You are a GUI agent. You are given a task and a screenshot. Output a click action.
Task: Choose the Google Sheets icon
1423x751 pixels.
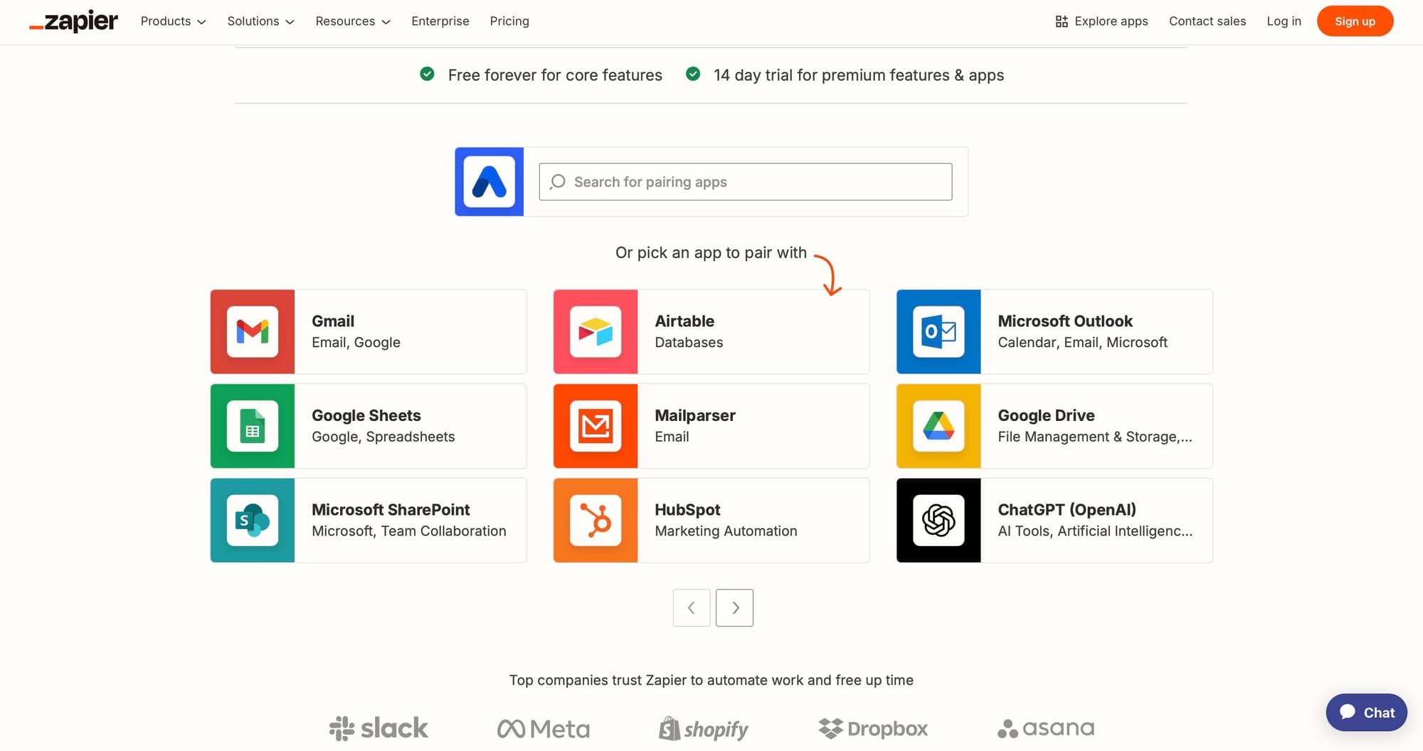tap(253, 426)
